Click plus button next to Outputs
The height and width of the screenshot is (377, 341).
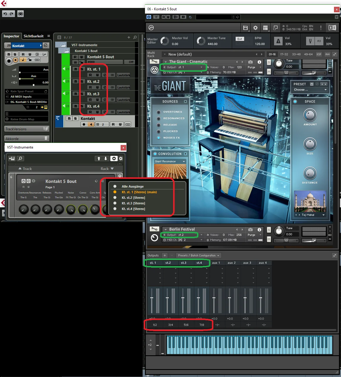coord(165,256)
